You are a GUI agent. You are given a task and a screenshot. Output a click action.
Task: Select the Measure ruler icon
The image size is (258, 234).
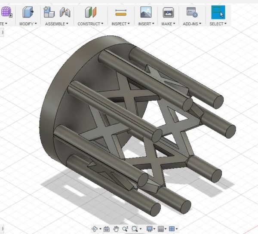121,12
